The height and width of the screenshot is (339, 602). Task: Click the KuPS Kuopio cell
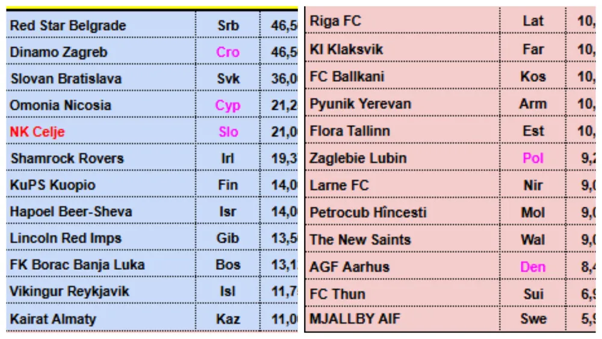coord(52,185)
